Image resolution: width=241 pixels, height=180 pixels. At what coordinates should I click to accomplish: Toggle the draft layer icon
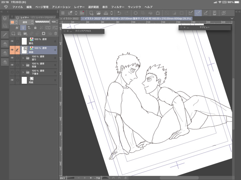pos(29,28)
